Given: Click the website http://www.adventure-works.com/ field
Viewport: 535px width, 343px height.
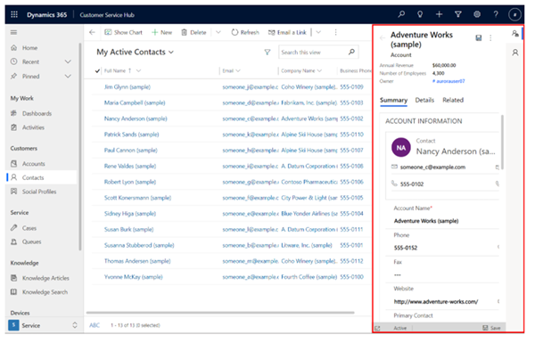Looking at the screenshot, I should 436,302.
